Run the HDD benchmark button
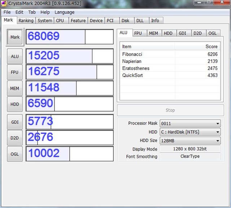Image resolution: width=231 pixels, height=208 pixels. pos(15,104)
